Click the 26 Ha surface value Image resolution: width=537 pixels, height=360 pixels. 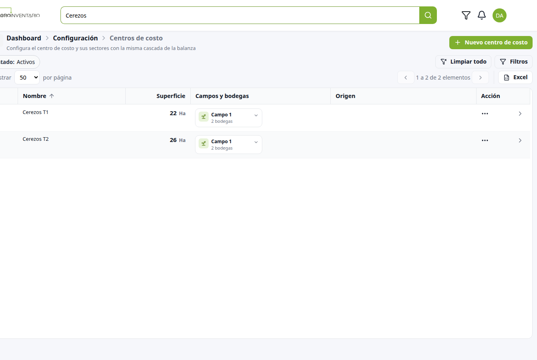tap(178, 140)
